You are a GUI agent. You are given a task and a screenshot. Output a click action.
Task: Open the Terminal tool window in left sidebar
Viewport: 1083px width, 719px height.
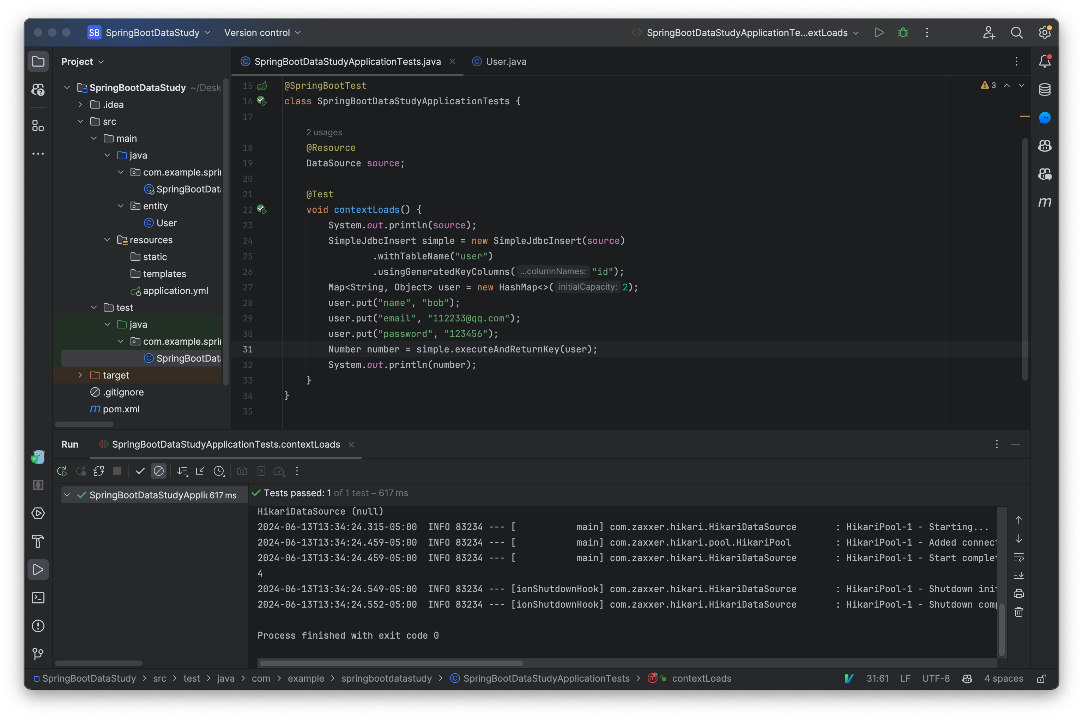click(x=38, y=597)
